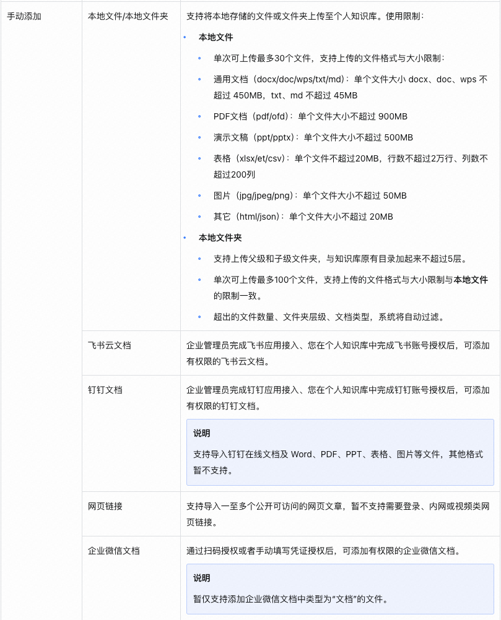Click the 通用文档 (docx/doc/wps/txt/md) line

coord(351,87)
